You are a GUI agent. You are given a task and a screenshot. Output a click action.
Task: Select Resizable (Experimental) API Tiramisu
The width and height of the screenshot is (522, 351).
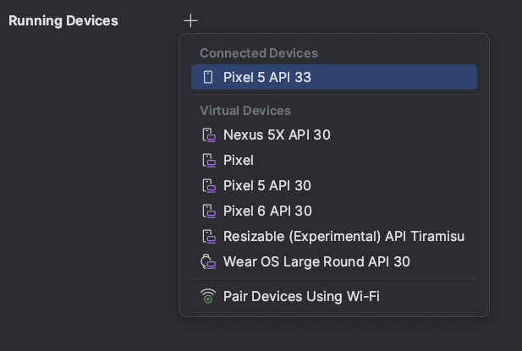point(343,236)
